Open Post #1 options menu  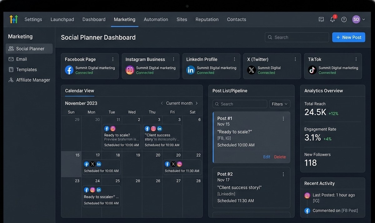click(x=283, y=119)
